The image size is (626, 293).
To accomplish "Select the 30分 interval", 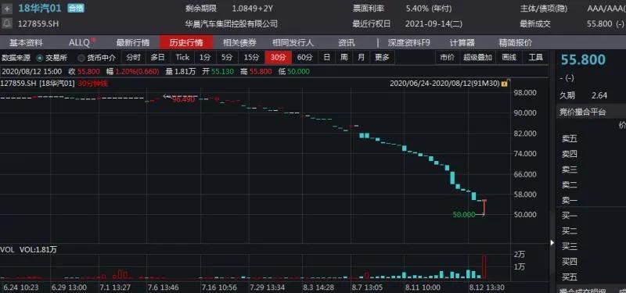I will pyautogui.click(x=279, y=57).
